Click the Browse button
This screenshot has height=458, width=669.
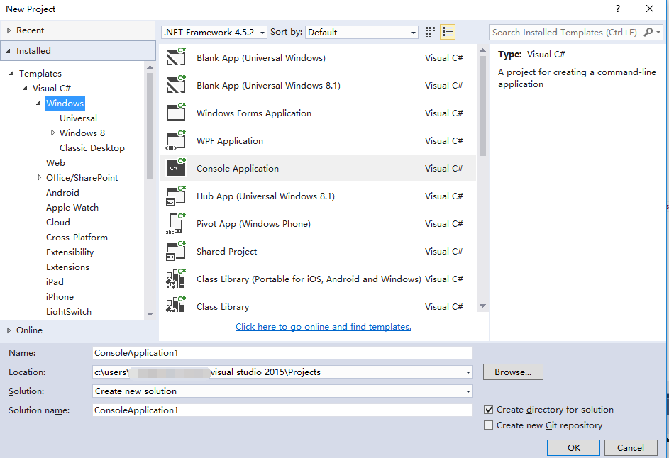(x=513, y=372)
